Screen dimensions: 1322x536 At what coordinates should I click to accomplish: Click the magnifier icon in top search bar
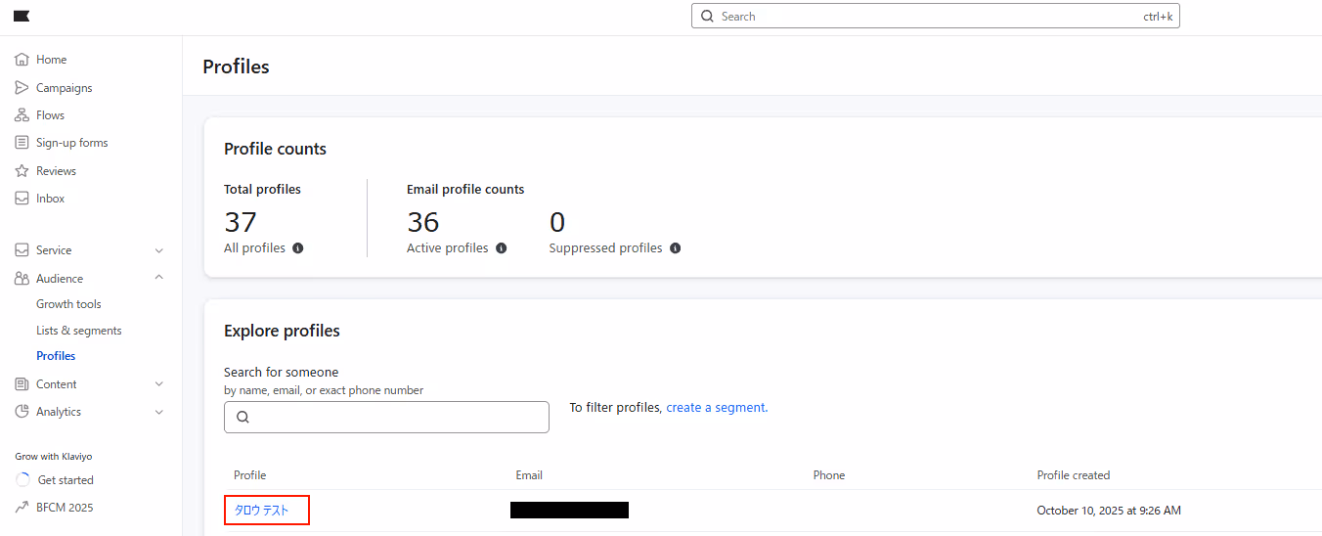pyautogui.click(x=707, y=17)
